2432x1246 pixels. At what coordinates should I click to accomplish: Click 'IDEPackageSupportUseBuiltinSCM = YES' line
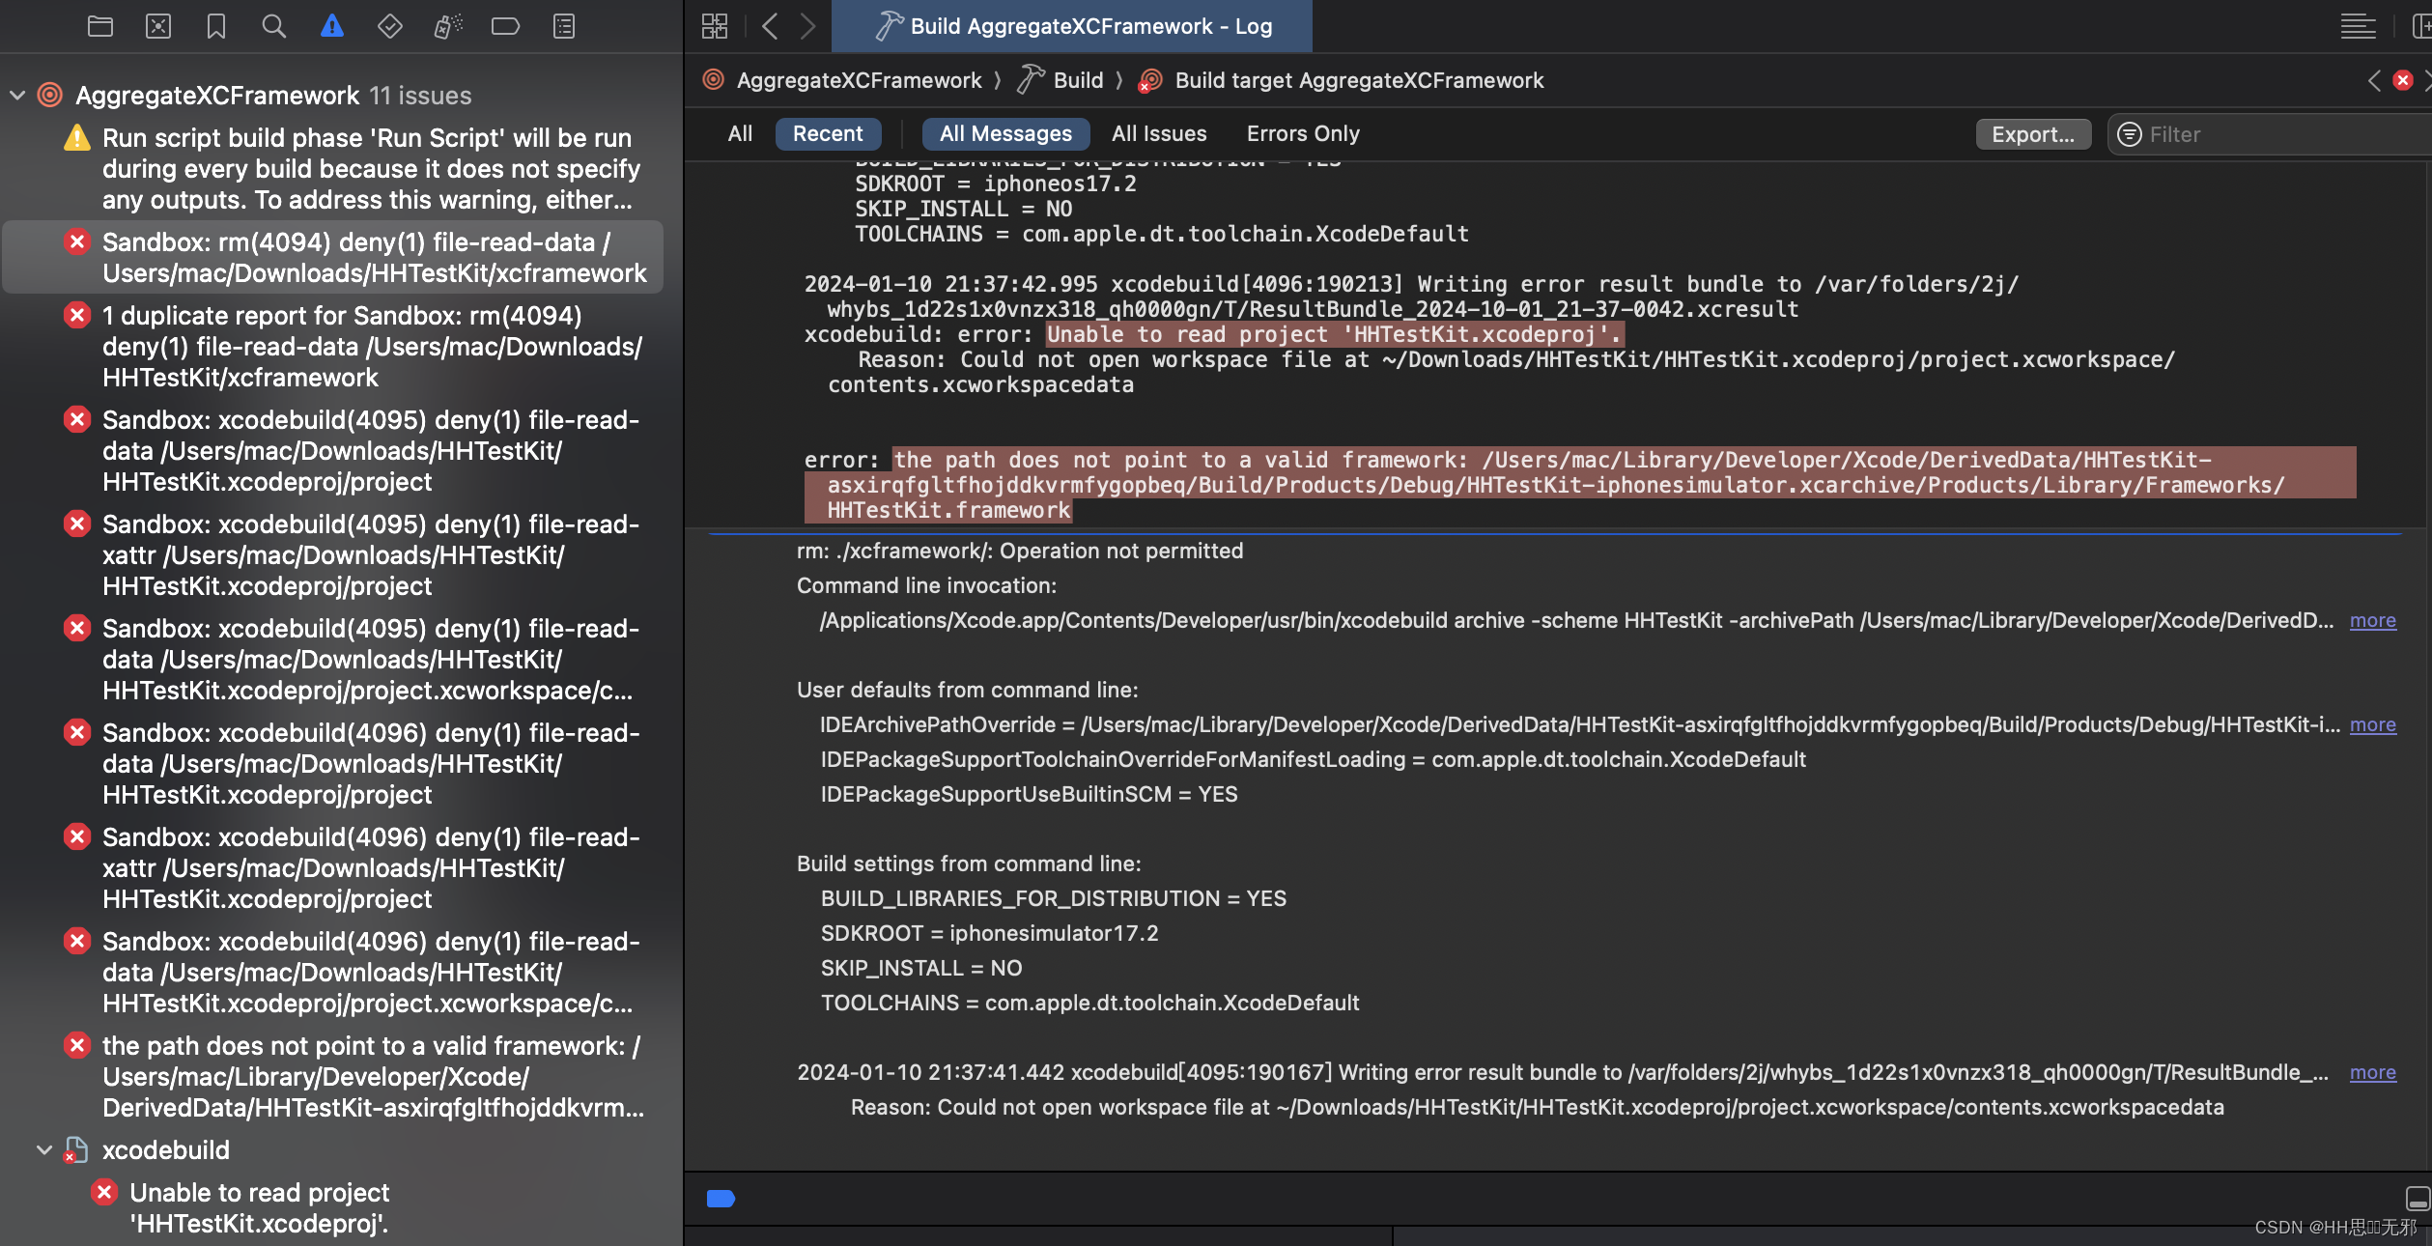tap(1029, 794)
